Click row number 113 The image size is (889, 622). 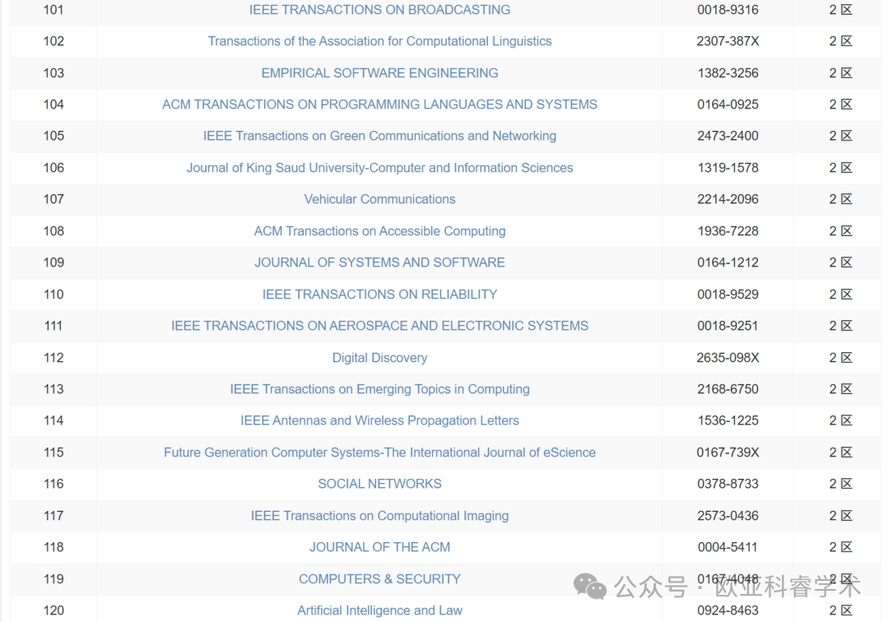coord(54,389)
